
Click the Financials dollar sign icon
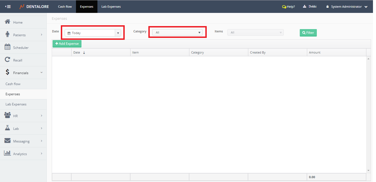(x=7, y=72)
